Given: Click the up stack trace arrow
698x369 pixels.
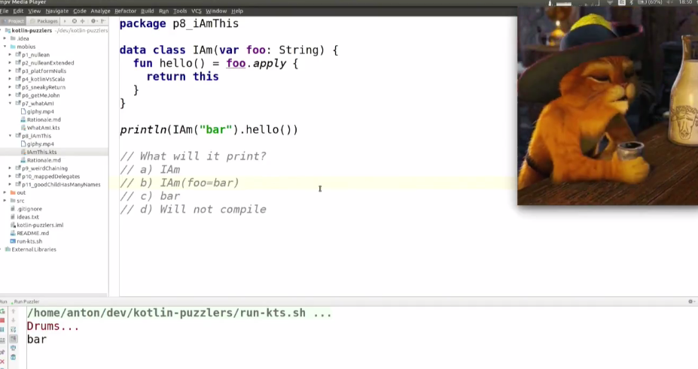Looking at the screenshot, I should (14, 311).
